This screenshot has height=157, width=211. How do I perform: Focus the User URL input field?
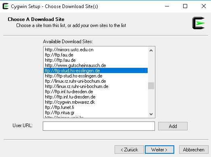pyautogui.click(x=99, y=126)
